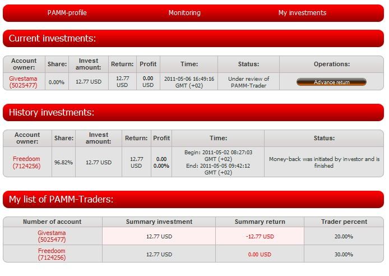
Task: Click Status header in History investments table
Action: pos(324,138)
